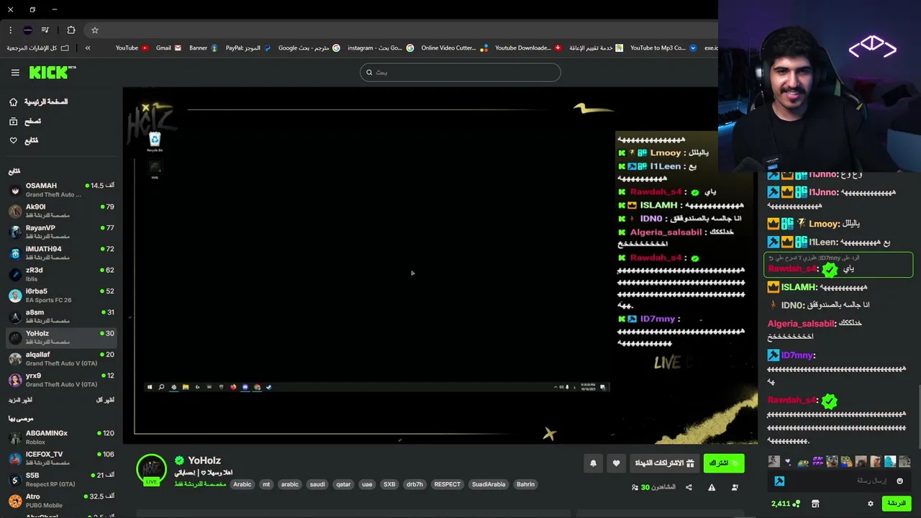
Task: Open the Gmail bookmark
Action: pyautogui.click(x=168, y=48)
